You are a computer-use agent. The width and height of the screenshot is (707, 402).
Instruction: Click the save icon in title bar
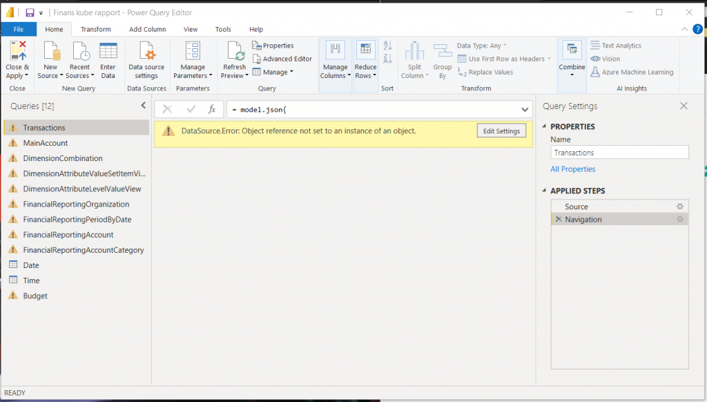click(x=30, y=12)
